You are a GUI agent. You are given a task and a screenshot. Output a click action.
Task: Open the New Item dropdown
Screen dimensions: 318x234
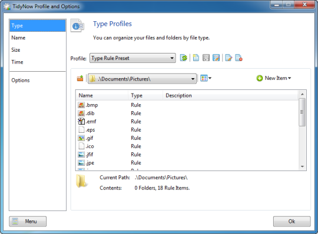(274, 78)
